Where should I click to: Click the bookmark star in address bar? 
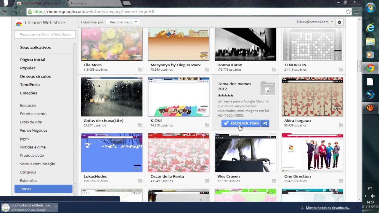pyautogui.click(x=348, y=12)
